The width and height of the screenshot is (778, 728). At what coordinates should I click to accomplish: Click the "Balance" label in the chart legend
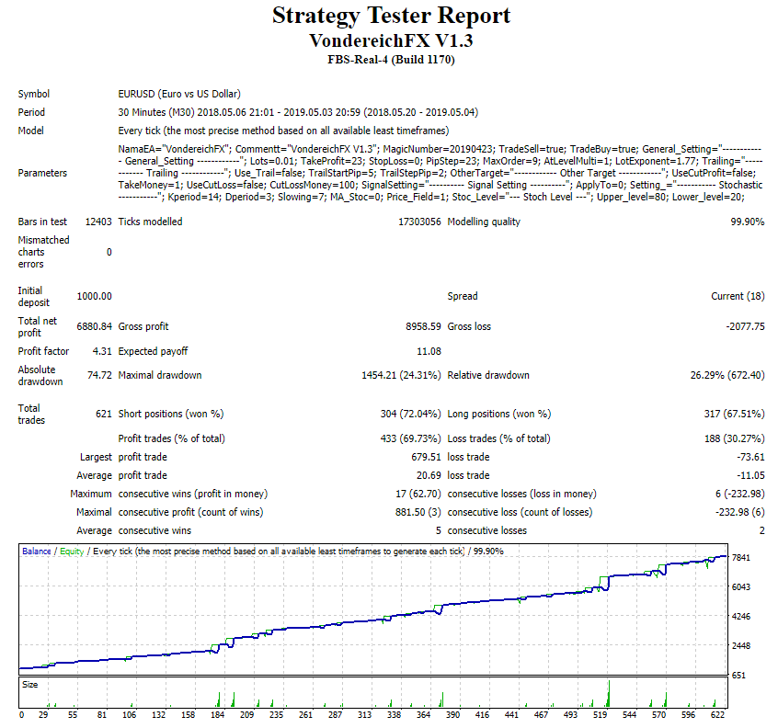(36, 551)
